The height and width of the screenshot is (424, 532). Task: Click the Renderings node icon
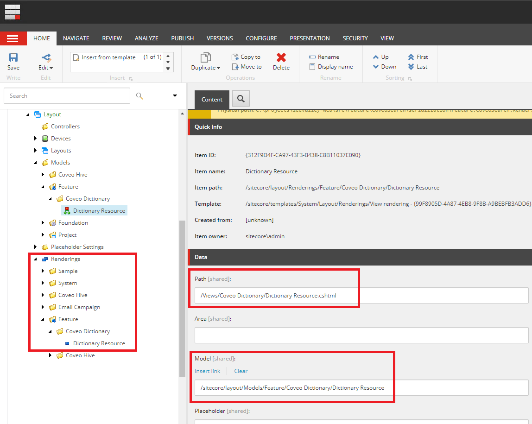(x=45, y=259)
